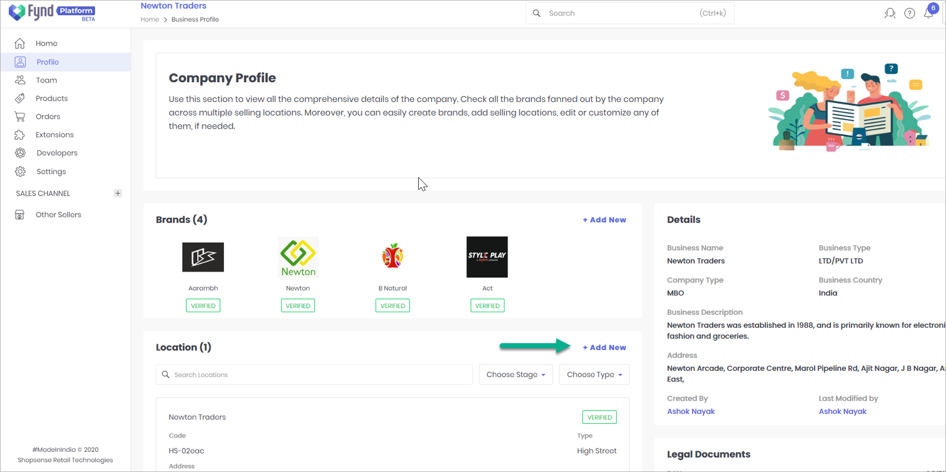946x472 pixels.
Task: Click the Other Sellers store icon
Action: coord(20,215)
